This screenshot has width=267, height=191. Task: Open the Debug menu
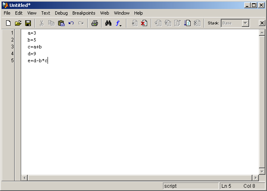(x=61, y=13)
